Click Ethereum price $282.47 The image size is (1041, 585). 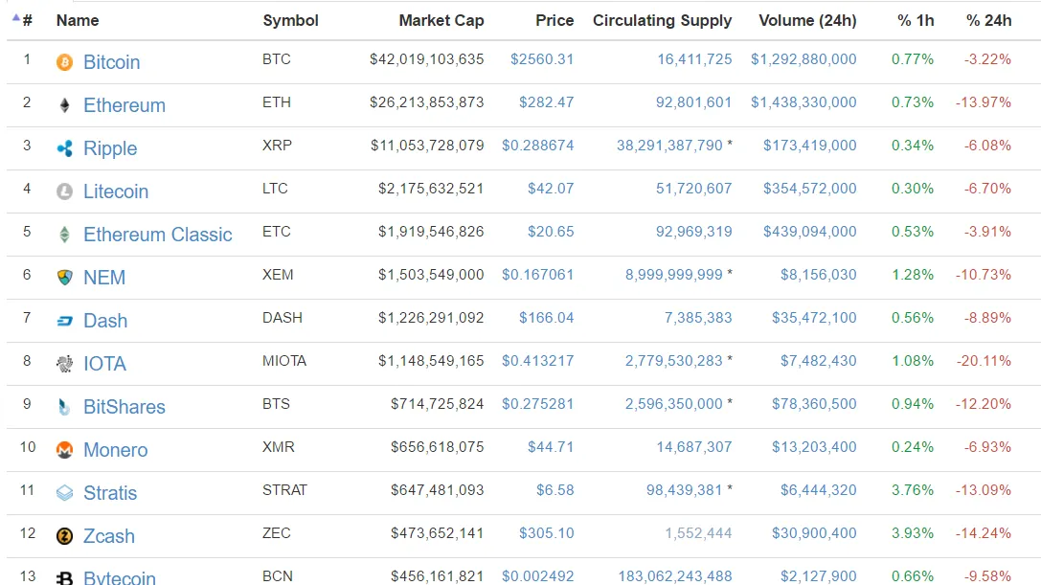[547, 102]
